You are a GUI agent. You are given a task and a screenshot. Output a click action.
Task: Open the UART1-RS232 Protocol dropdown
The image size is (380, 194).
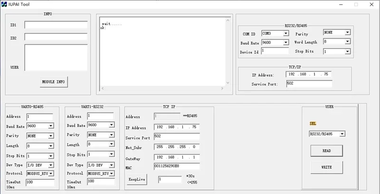101,174
